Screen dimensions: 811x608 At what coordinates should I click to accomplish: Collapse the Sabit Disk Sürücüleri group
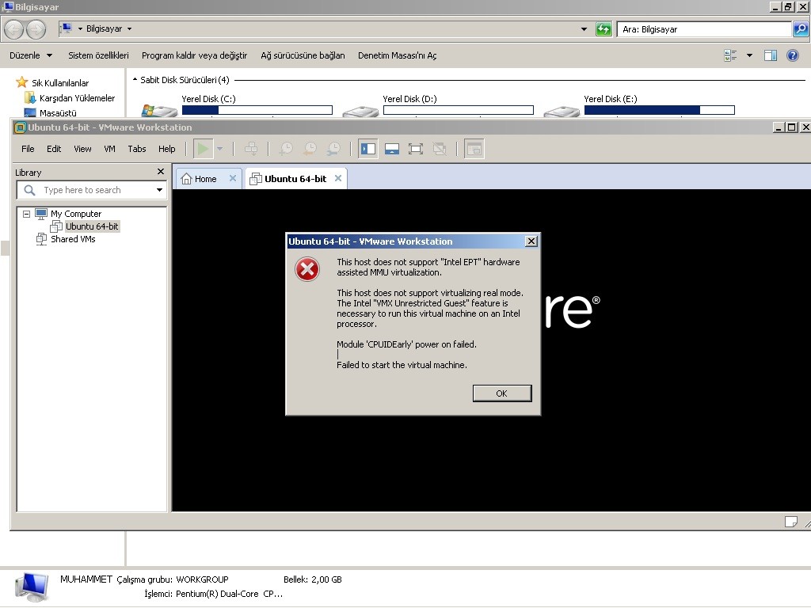coord(135,80)
